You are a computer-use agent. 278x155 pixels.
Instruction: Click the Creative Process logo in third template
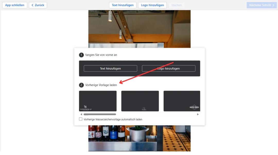(194, 107)
